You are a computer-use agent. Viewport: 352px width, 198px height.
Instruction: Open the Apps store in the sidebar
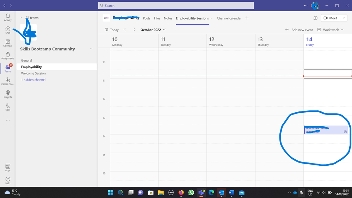click(8, 168)
